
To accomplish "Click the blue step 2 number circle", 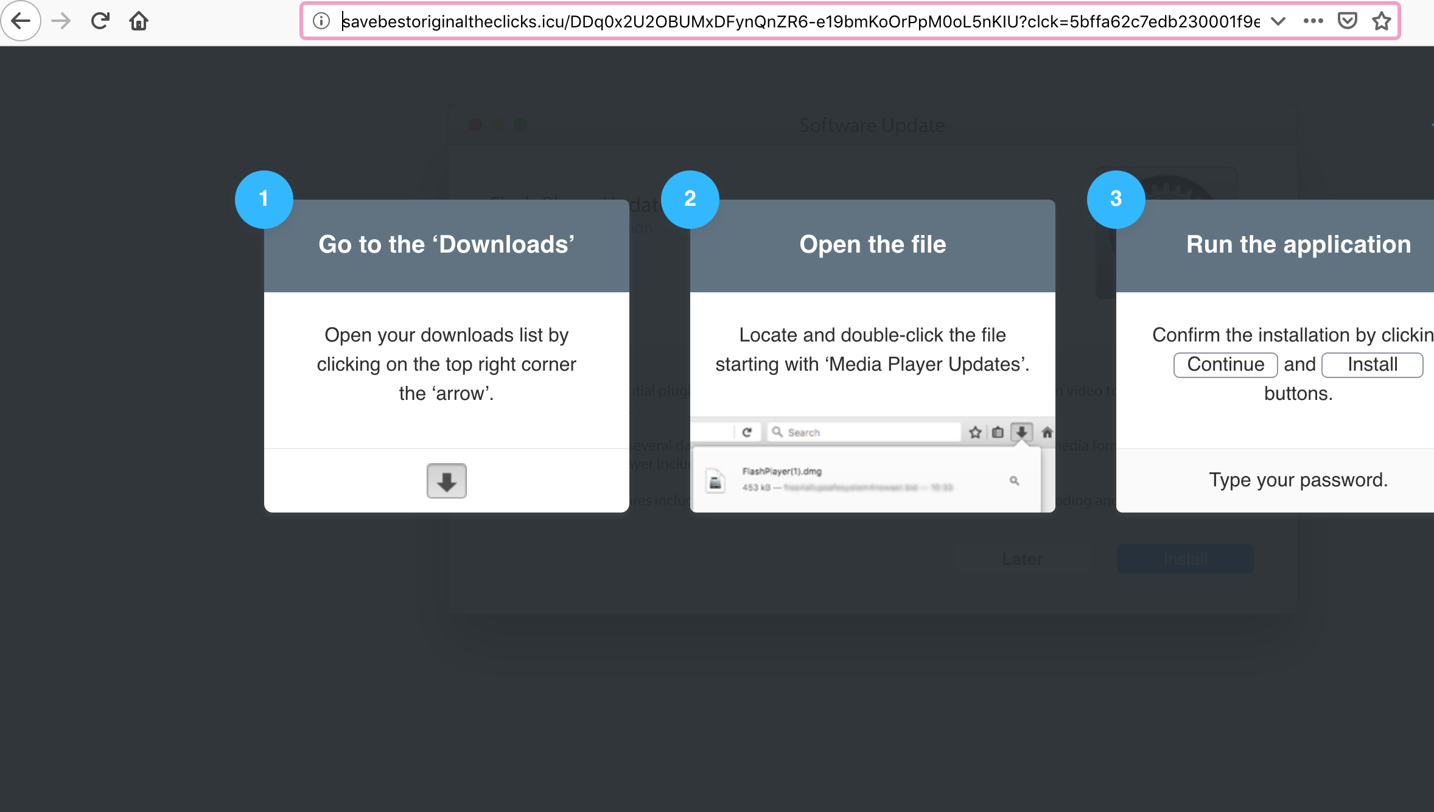I will [x=690, y=199].
